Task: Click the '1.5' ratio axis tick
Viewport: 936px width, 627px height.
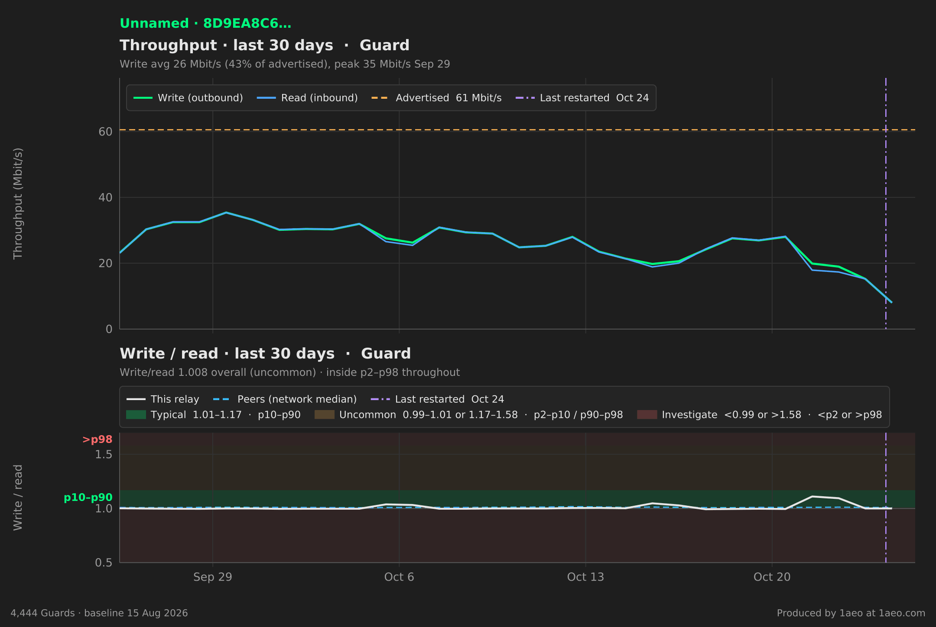Action: click(x=104, y=455)
